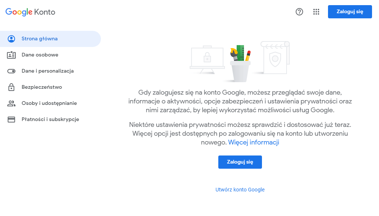379x216 pixels.
Task: Click the Bezpieczeństwo padlock icon
Action: click(x=11, y=87)
